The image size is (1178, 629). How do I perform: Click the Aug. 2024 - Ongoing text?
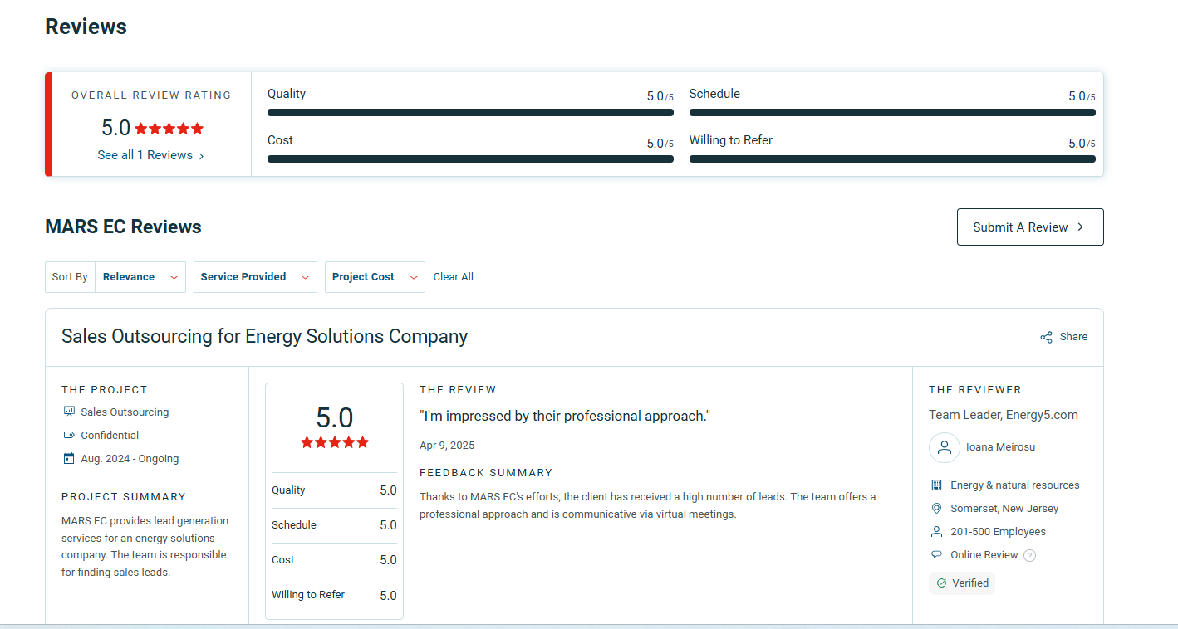[x=130, y=458]
